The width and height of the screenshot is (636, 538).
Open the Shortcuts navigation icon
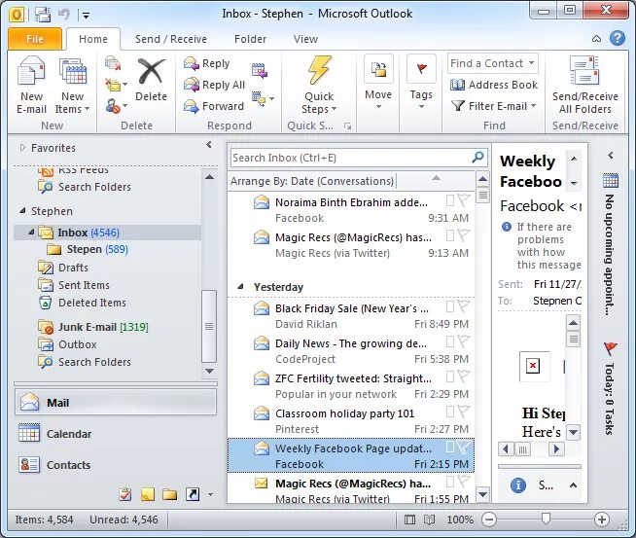[193, 494]
